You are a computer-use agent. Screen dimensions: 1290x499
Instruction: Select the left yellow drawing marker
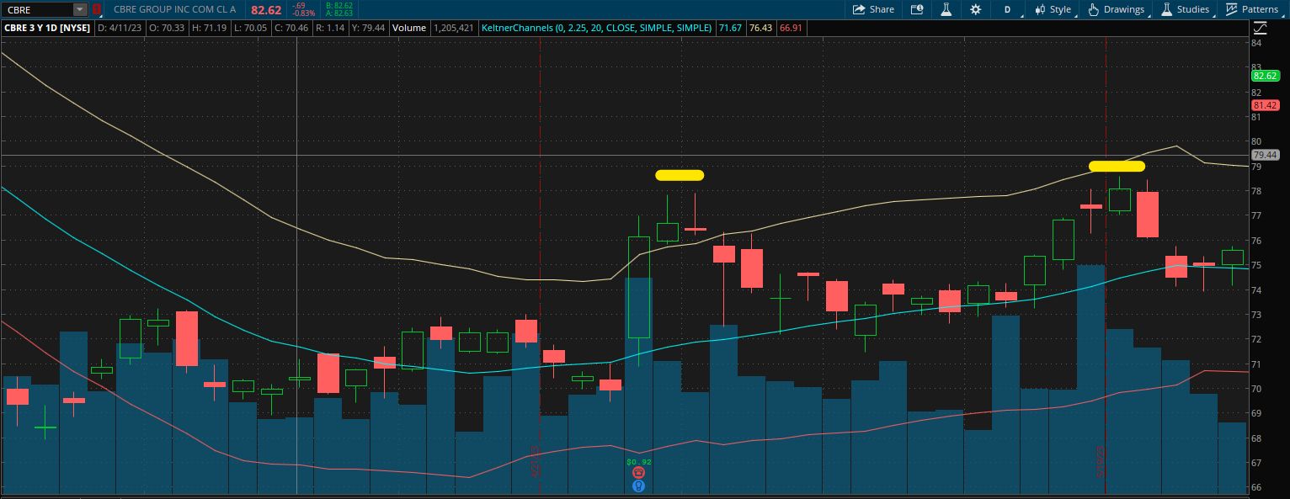[x=679, y=176]
